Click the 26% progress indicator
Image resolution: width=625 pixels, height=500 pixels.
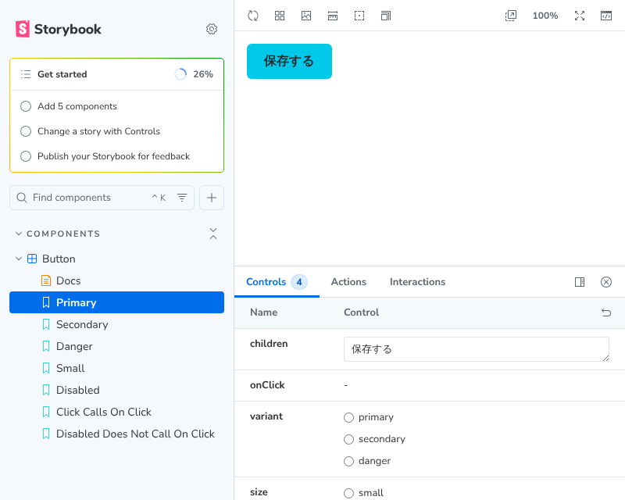tap(194, 74)
